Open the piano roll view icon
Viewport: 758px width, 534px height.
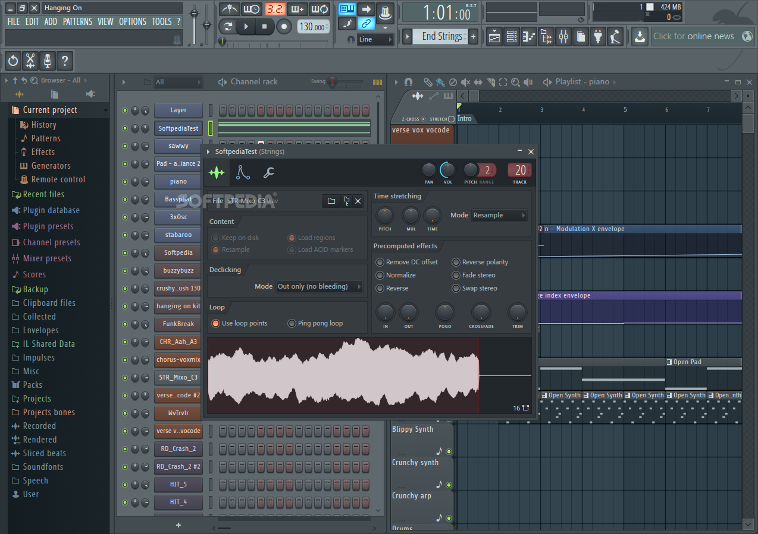pos(529,36)
